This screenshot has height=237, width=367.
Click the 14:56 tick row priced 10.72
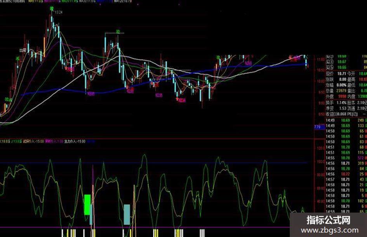pos(346,174)
